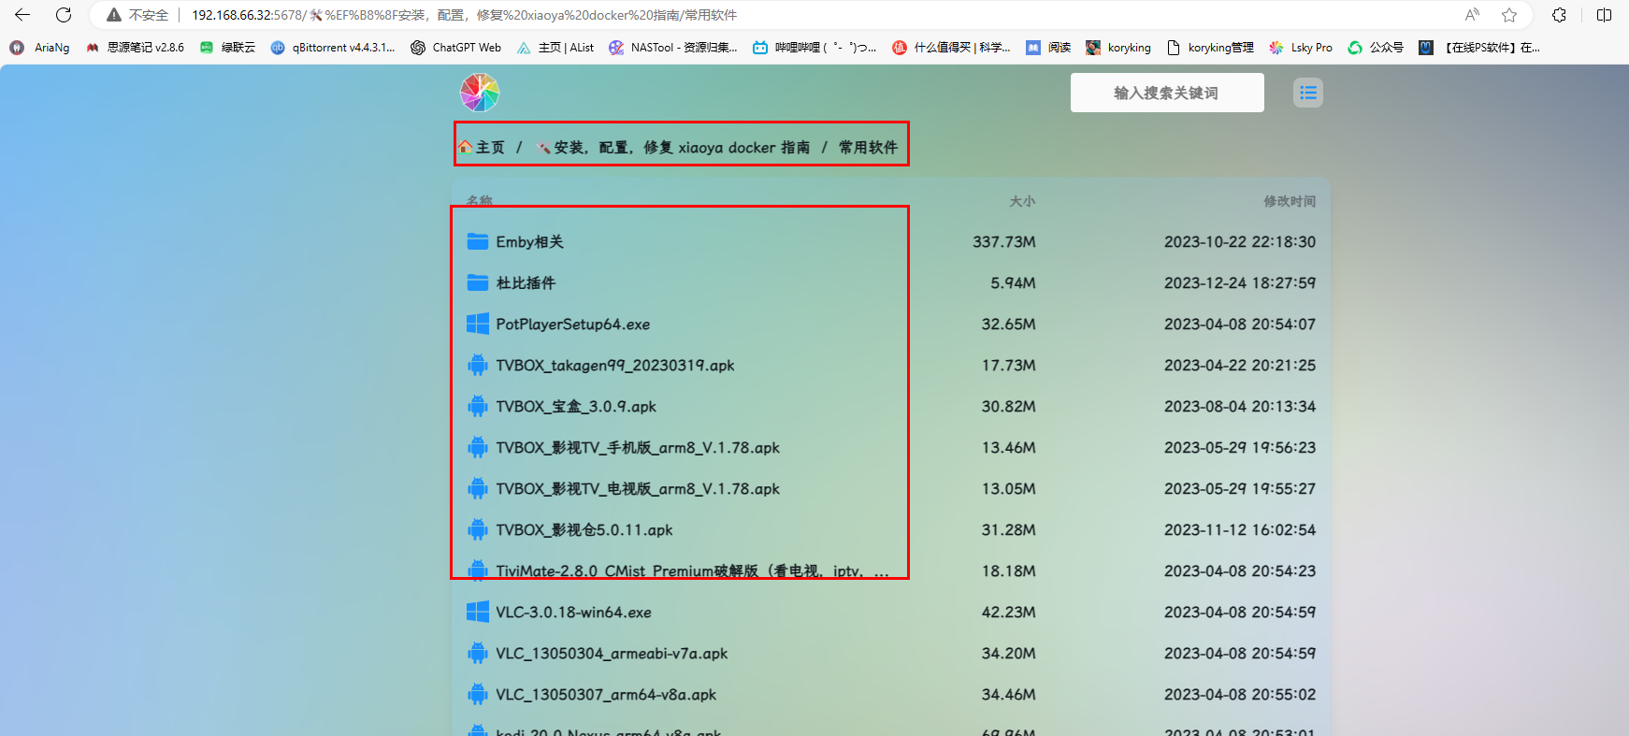Click the read aloud icon in address bar
The width and height of the screenshot is (1629, 736).
(1472, 15)
